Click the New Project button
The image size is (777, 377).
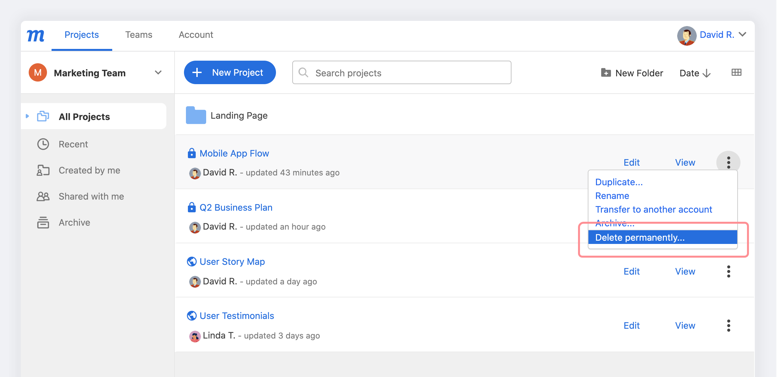click(230, 72)
